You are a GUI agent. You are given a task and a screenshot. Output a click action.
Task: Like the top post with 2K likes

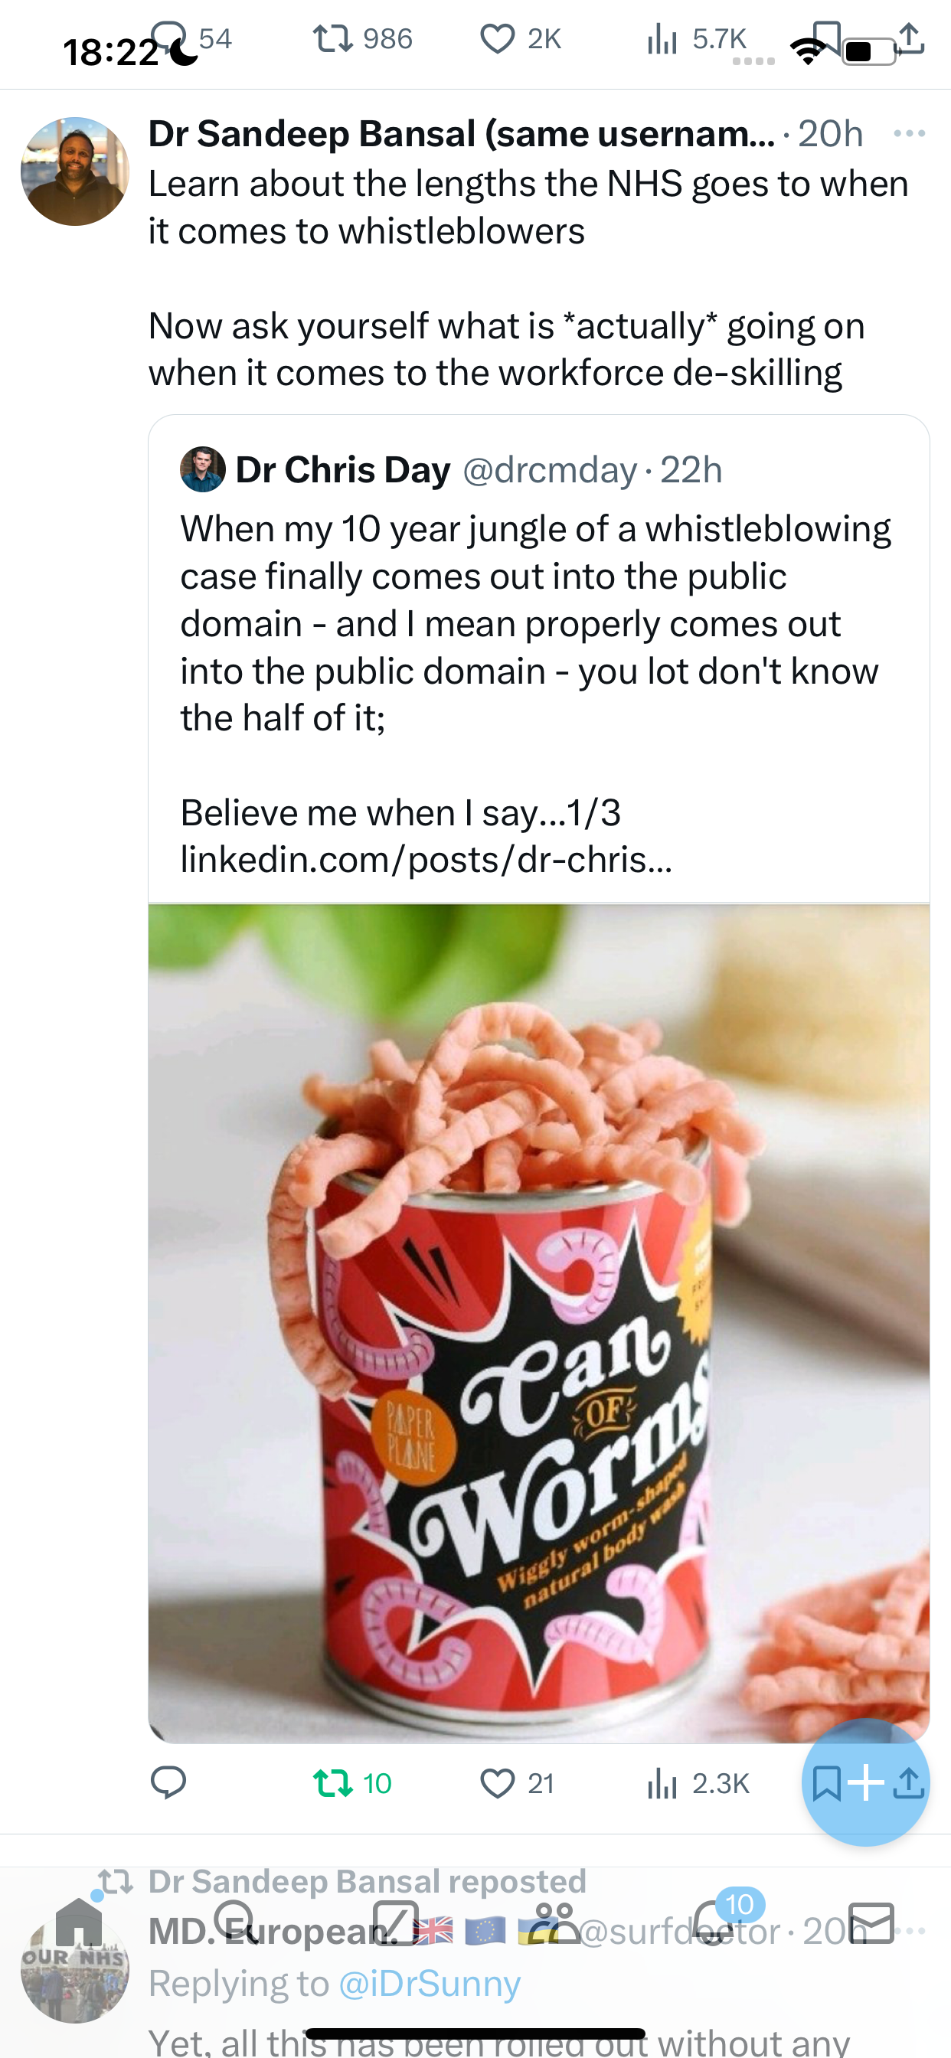point(520,38)
